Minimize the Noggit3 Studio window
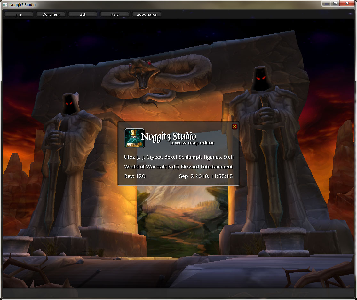 (326, 3)
